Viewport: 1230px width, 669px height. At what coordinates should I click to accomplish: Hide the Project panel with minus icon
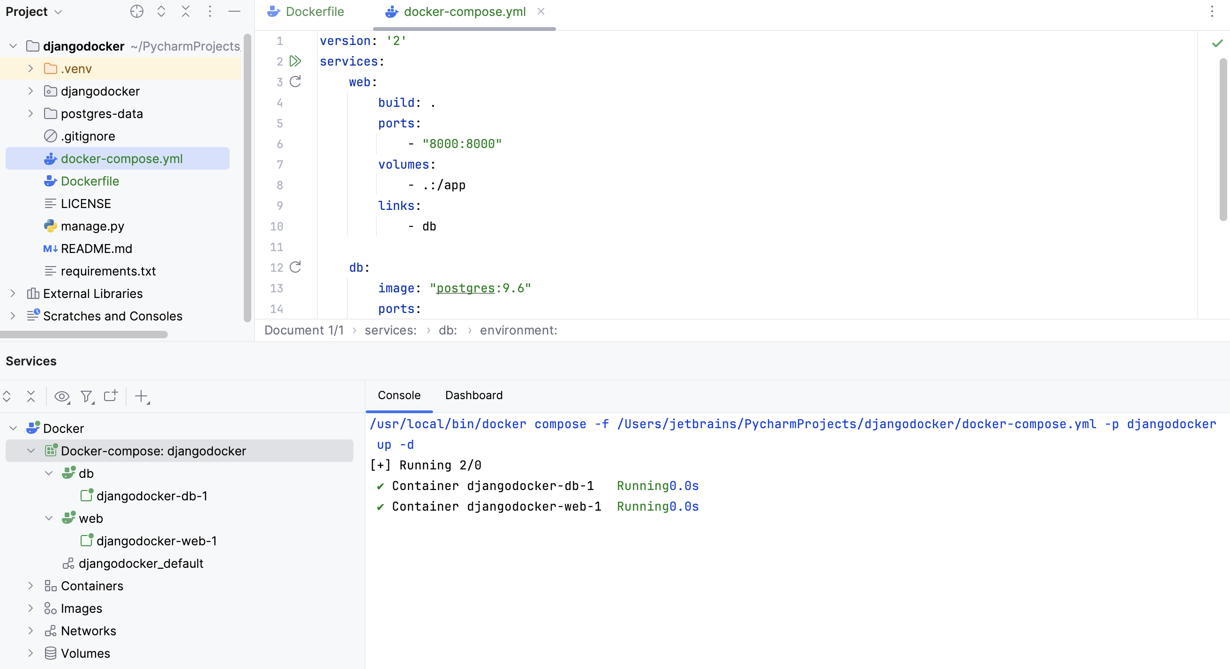pos(234,11)
